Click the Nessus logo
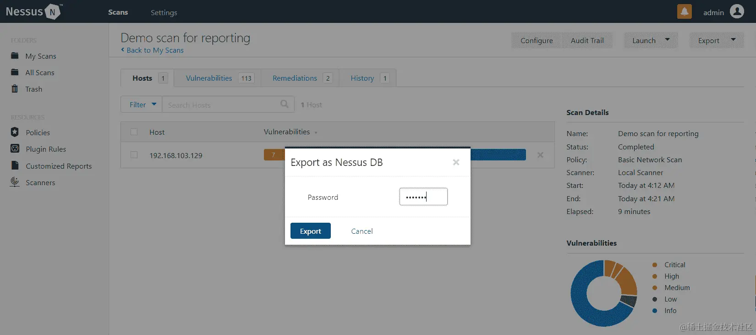The width and height of the screenshot is (756, 335). tap(34, 11)
